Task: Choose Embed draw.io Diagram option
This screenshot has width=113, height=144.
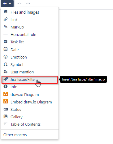Action: click(x=30, y=102)
